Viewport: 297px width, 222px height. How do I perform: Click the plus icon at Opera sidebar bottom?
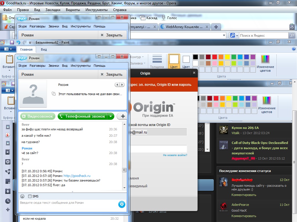[8, 210]
